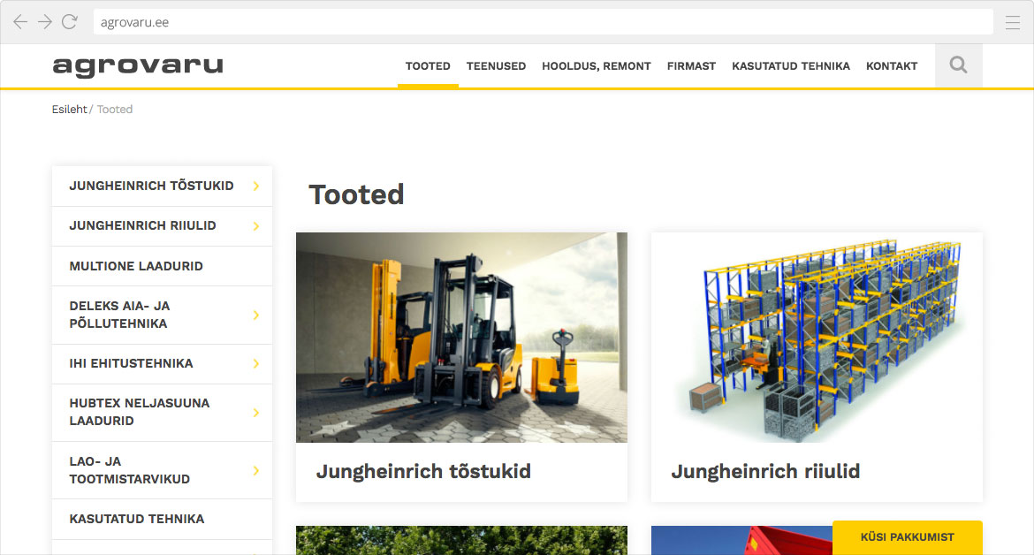Click the warehouse racking product image
This screenshot has width=1034, height=555.
point(817,337)
